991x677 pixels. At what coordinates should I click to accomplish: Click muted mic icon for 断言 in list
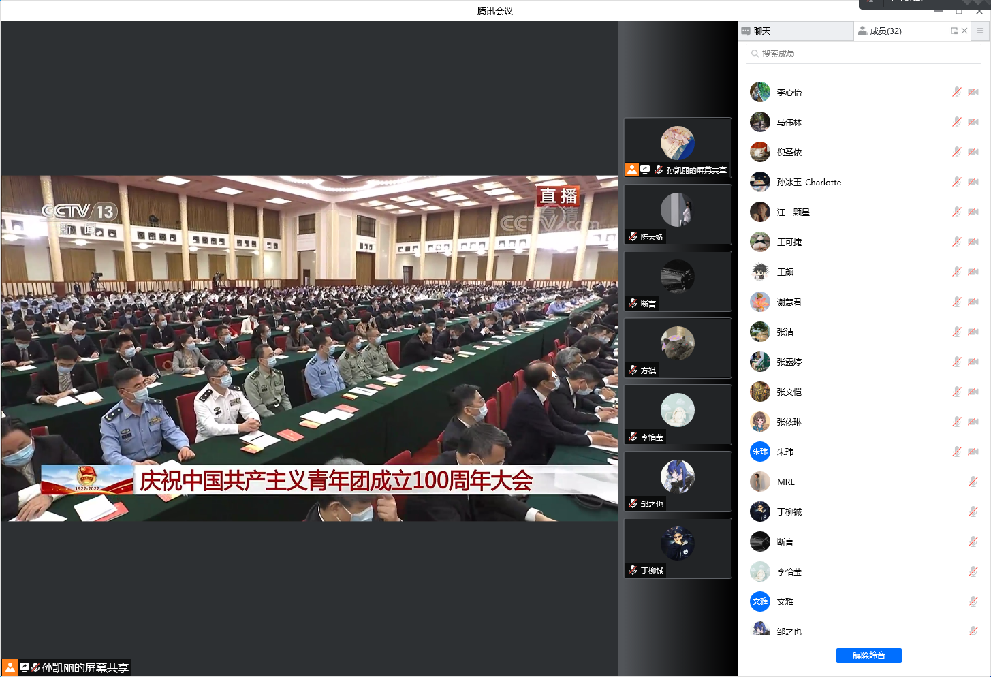[x=973, y=541]
